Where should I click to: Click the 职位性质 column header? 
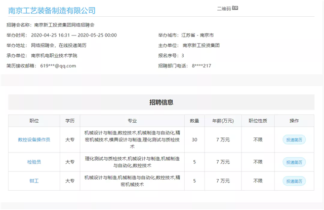tap(258, 121)
